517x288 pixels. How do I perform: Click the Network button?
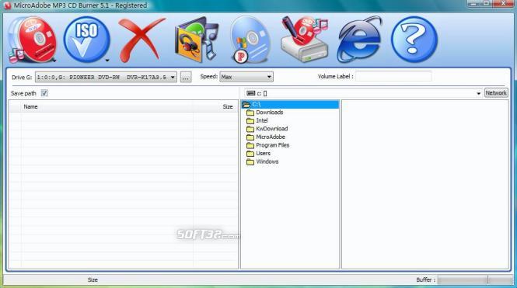point(496,93)
